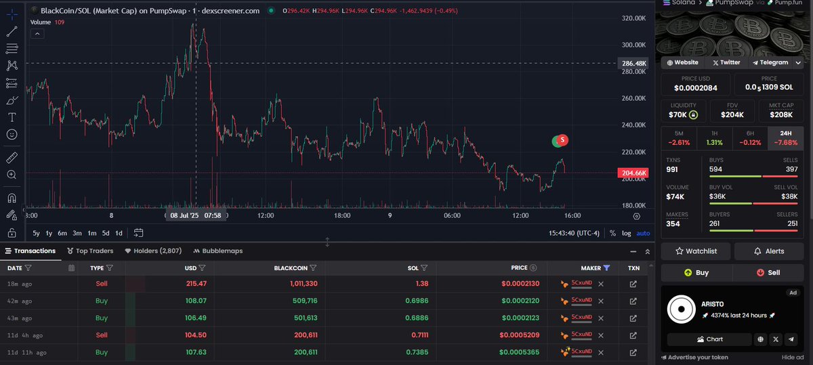Open the TYPE column filter

[x=110, y=268]
